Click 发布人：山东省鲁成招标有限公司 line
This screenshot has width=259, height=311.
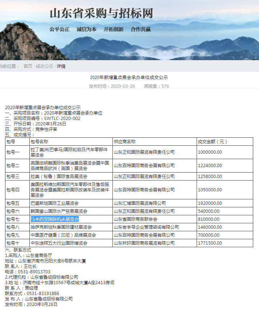tap(39, 299)
